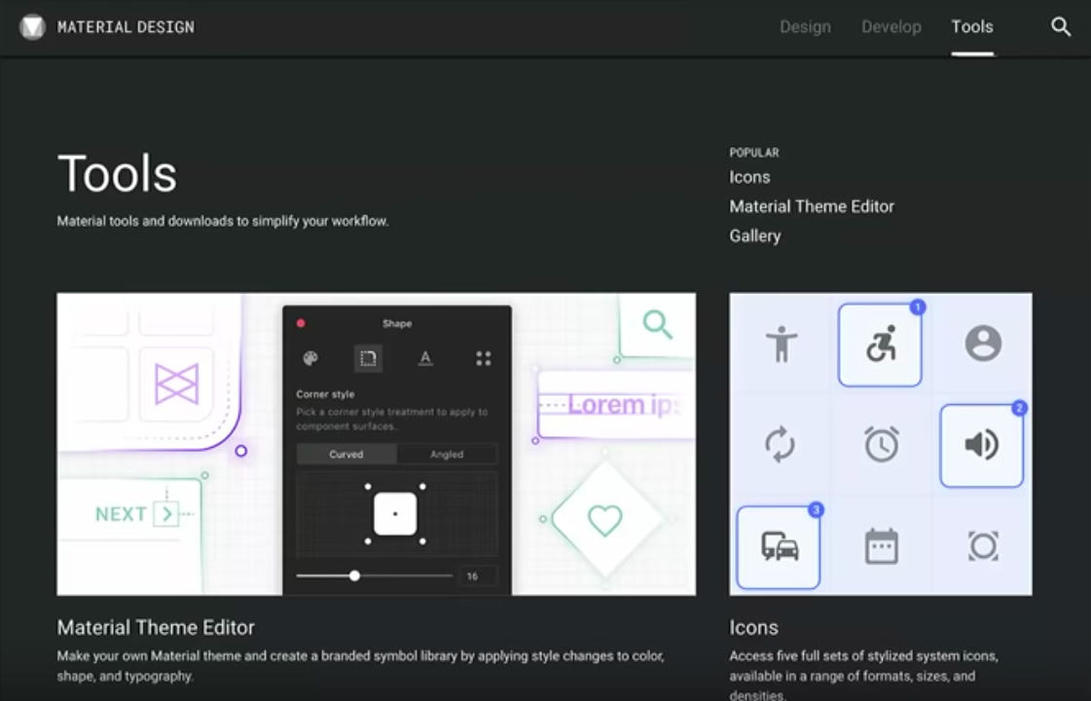Click the alarm clock icon
Viewport: 1091px width, 701px height.
[x=881, y=445]
